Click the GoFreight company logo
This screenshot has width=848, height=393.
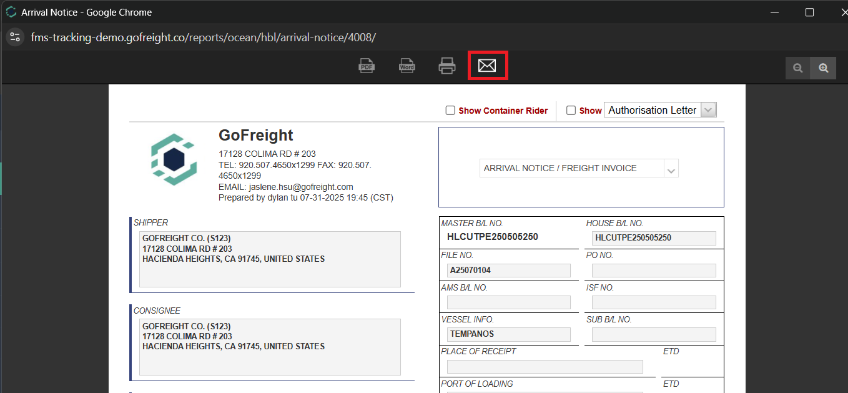pos(174,160)
